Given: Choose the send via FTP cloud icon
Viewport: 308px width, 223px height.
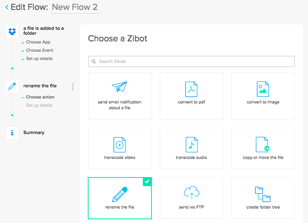Looking at the screenshot, I should (x=191, y=193).
